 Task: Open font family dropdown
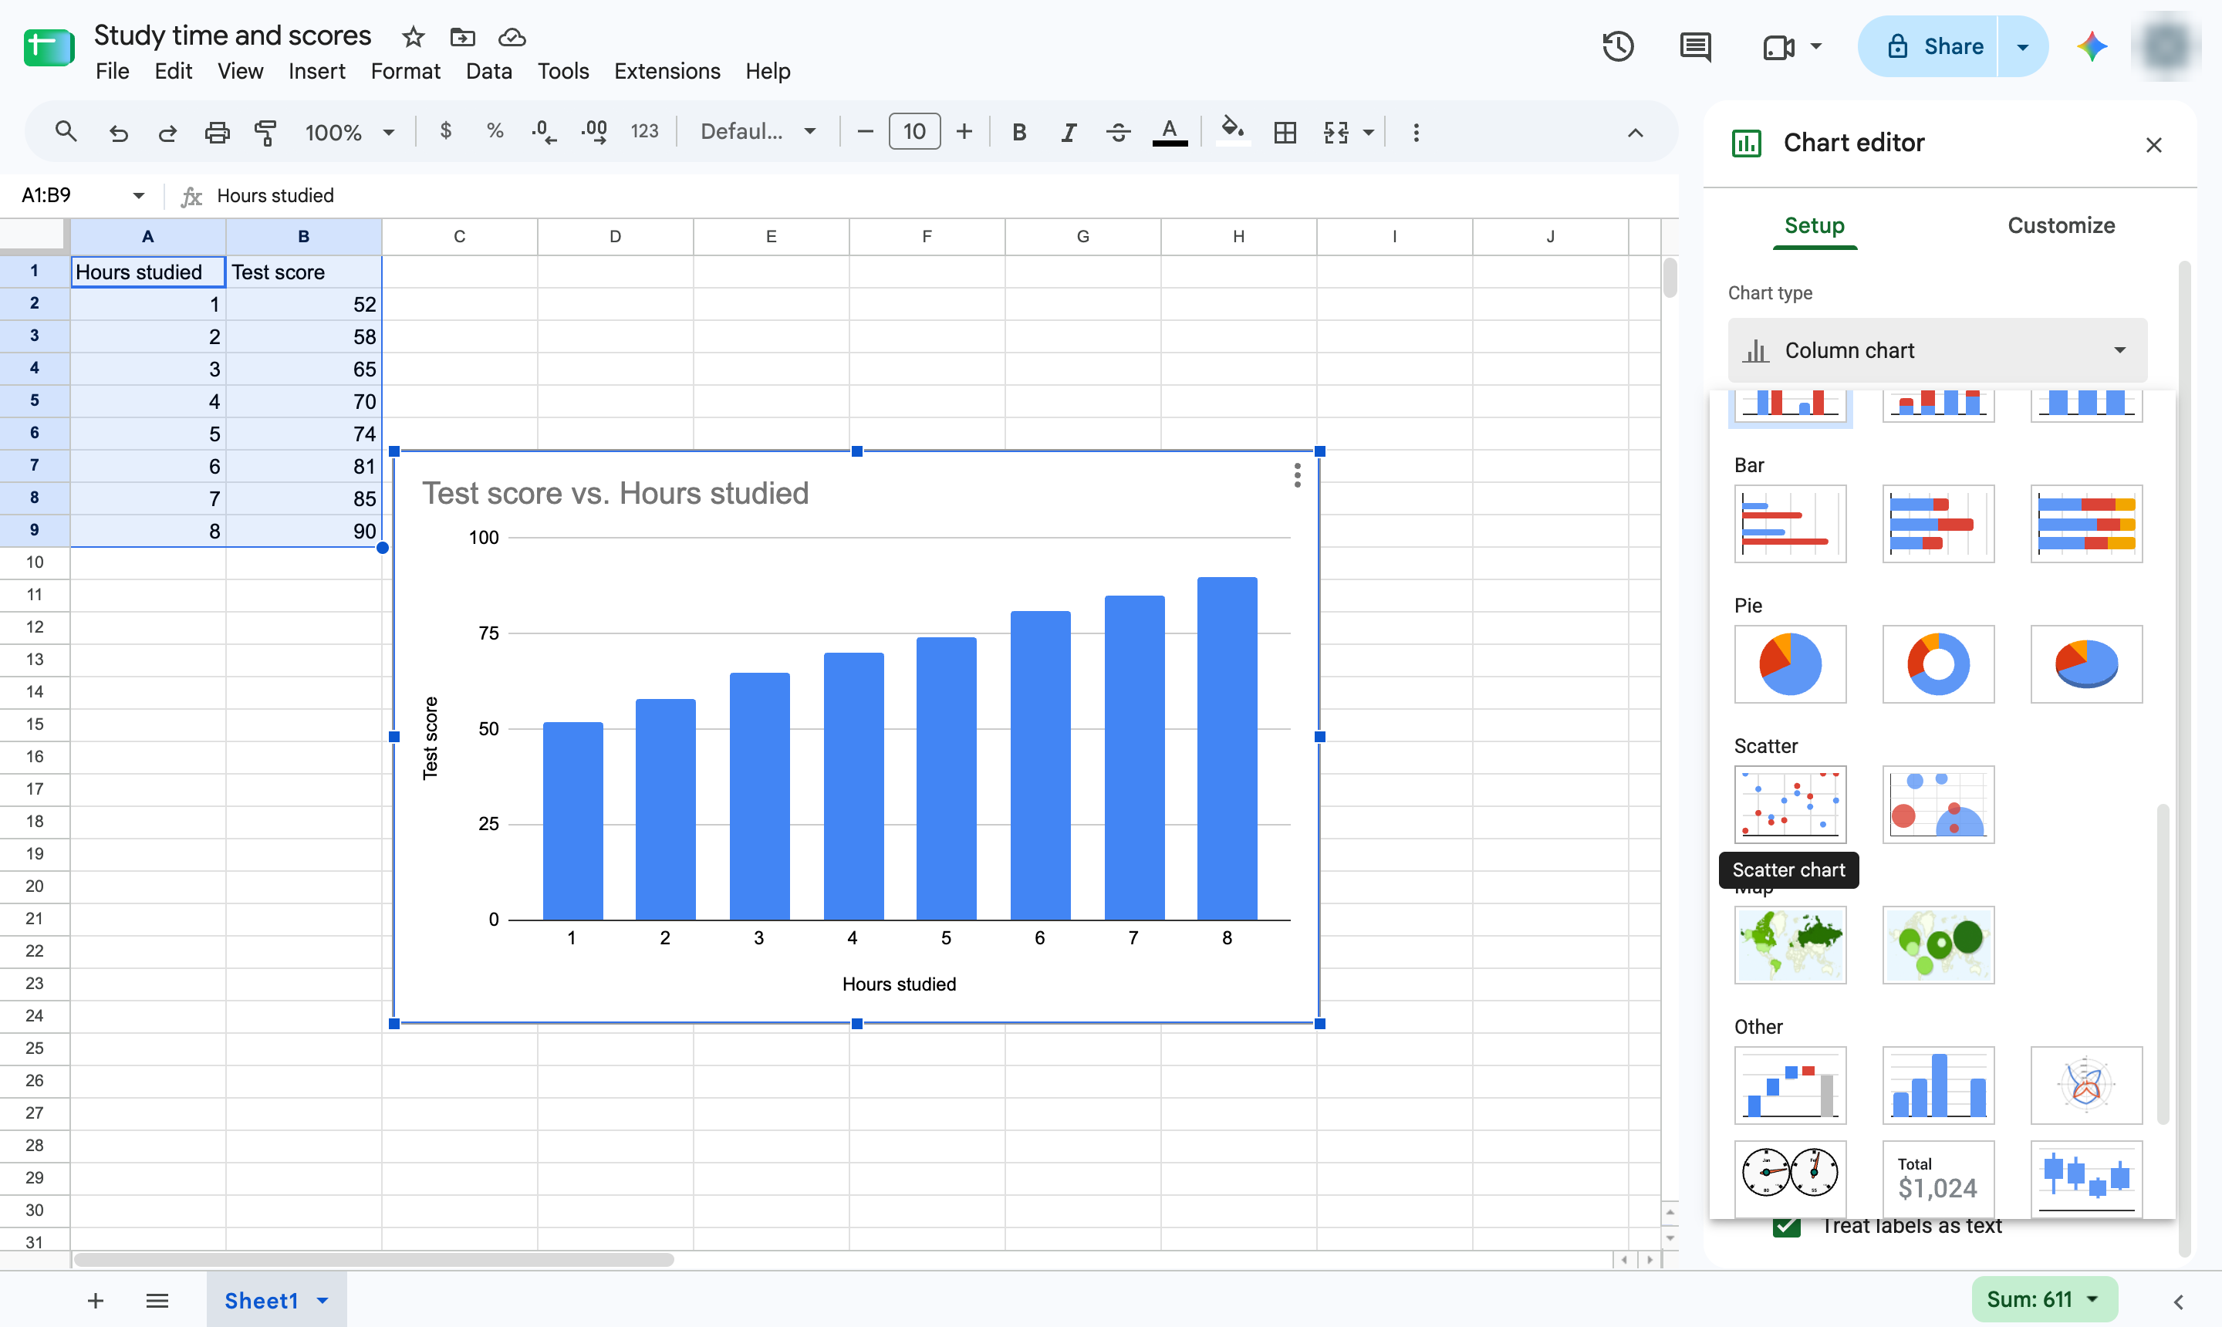click(758, 131)
